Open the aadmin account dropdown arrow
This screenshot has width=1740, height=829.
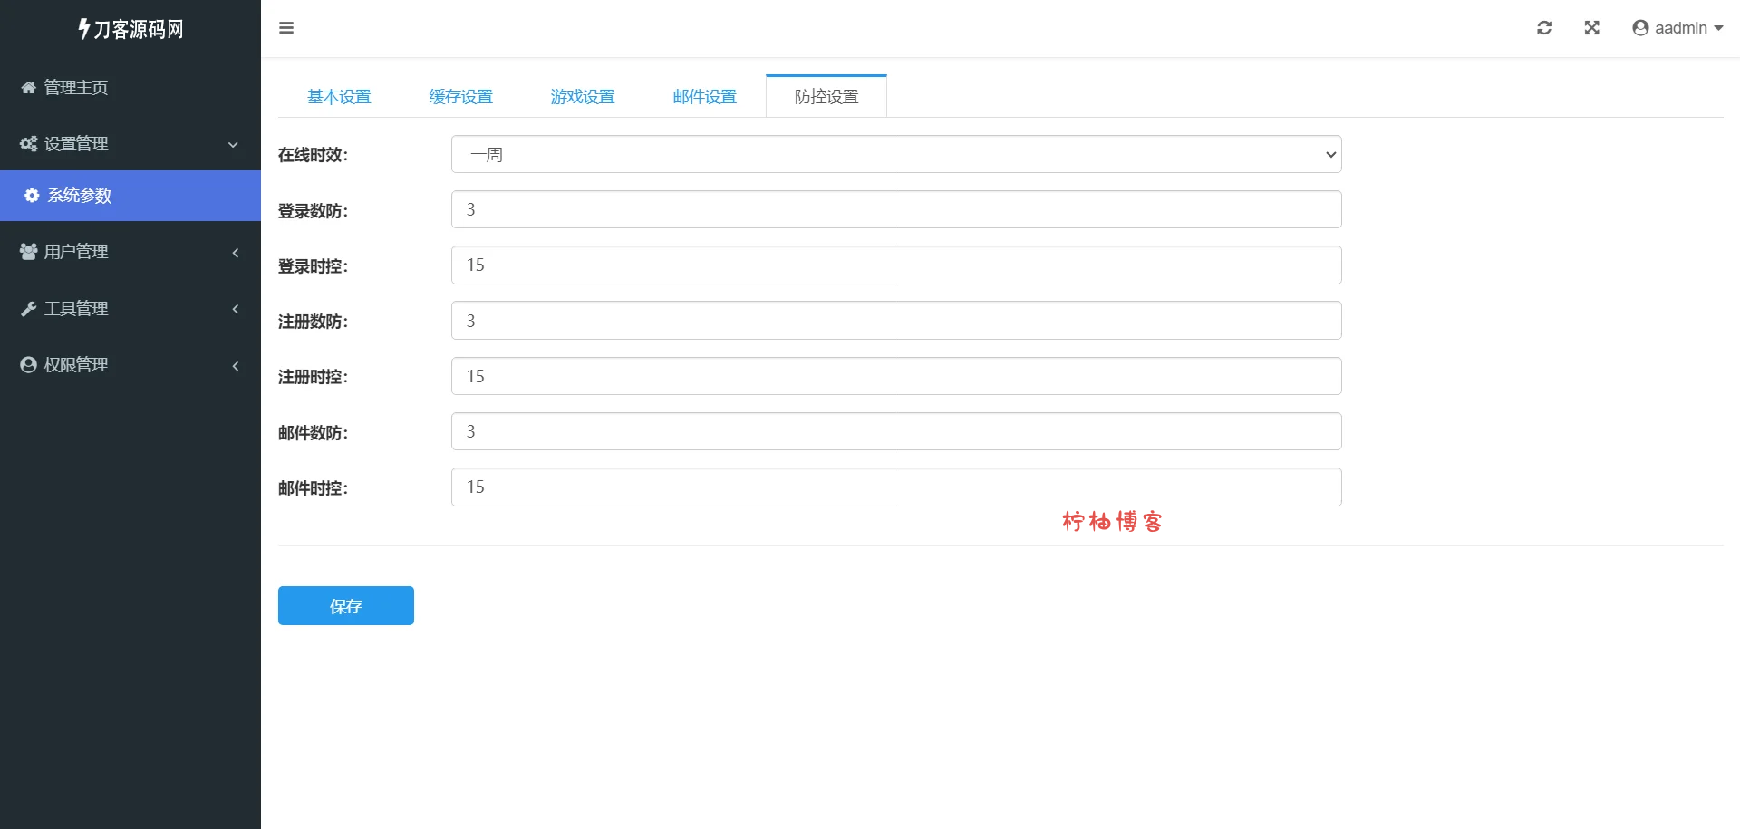(1718, 28)
